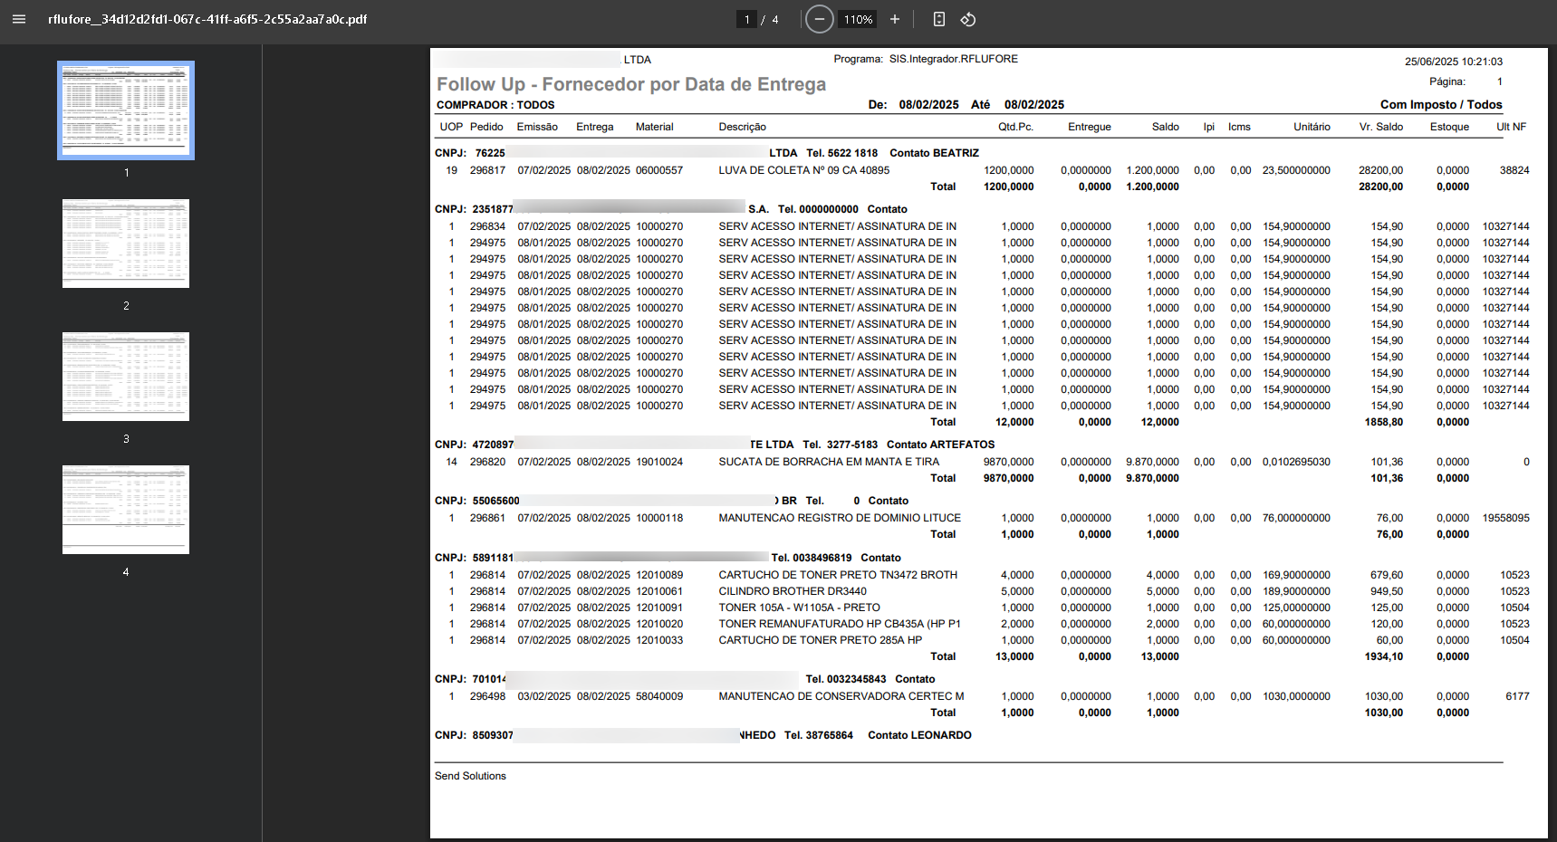
Task: Select page 4 thumbnail
Action: point(126,510)
